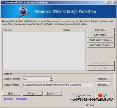Choose Add Folder (*.dxf)... button
This screenshot has width=117, height=108.
click(x=101, y=45)
